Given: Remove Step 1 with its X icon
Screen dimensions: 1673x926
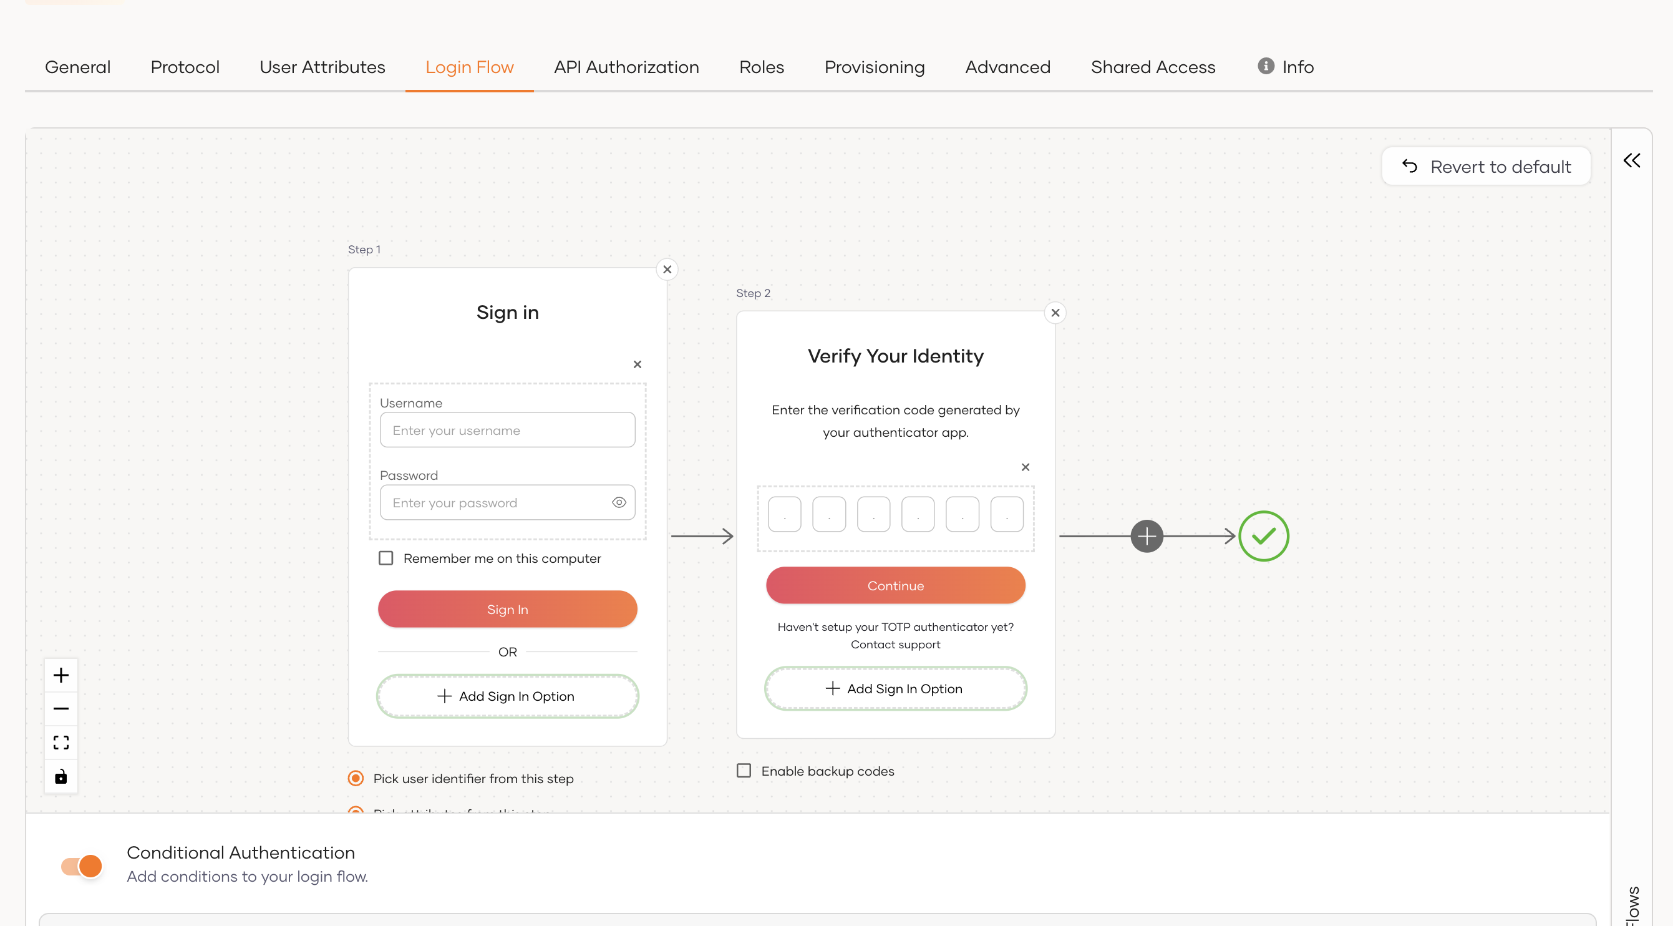Looking at the screenshot, I should 667,269.
